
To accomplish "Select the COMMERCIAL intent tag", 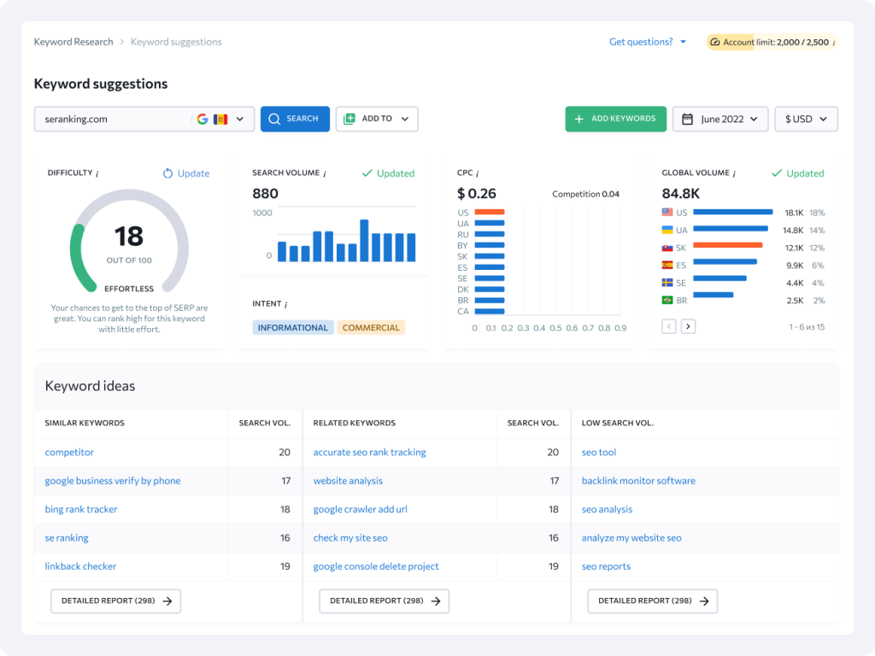I will click(x=371, y=327).
